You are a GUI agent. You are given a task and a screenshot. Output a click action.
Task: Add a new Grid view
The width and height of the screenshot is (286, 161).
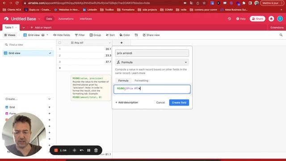tap(50, 107)
